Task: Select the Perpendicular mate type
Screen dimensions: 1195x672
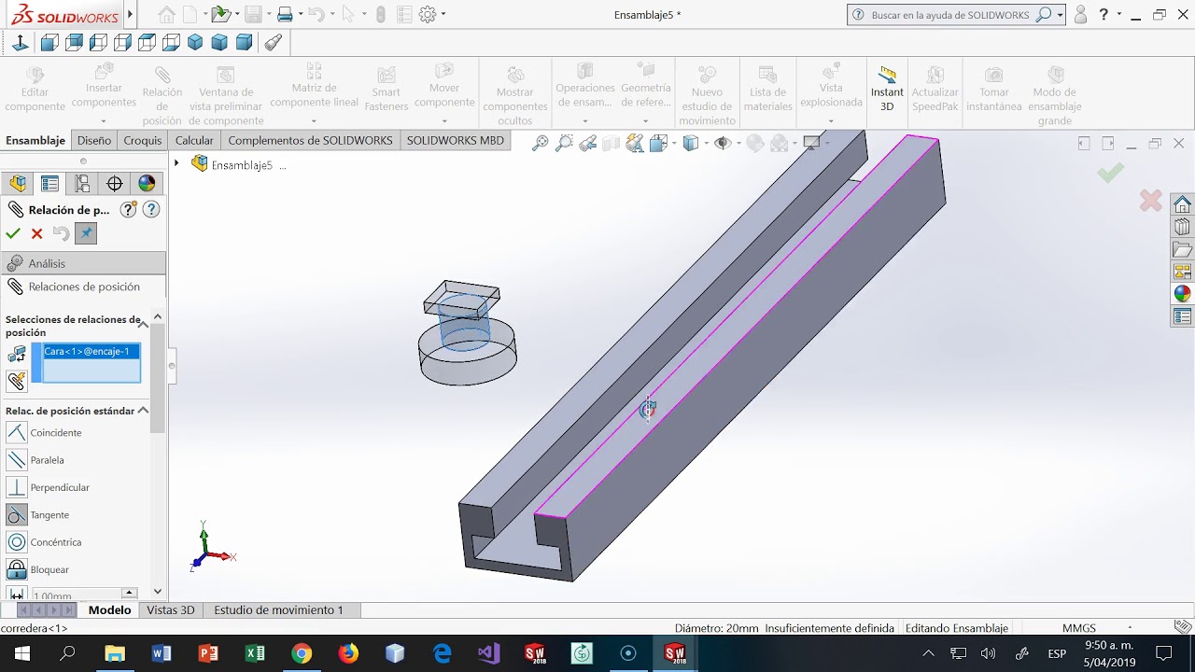Action: pos(48,487)
